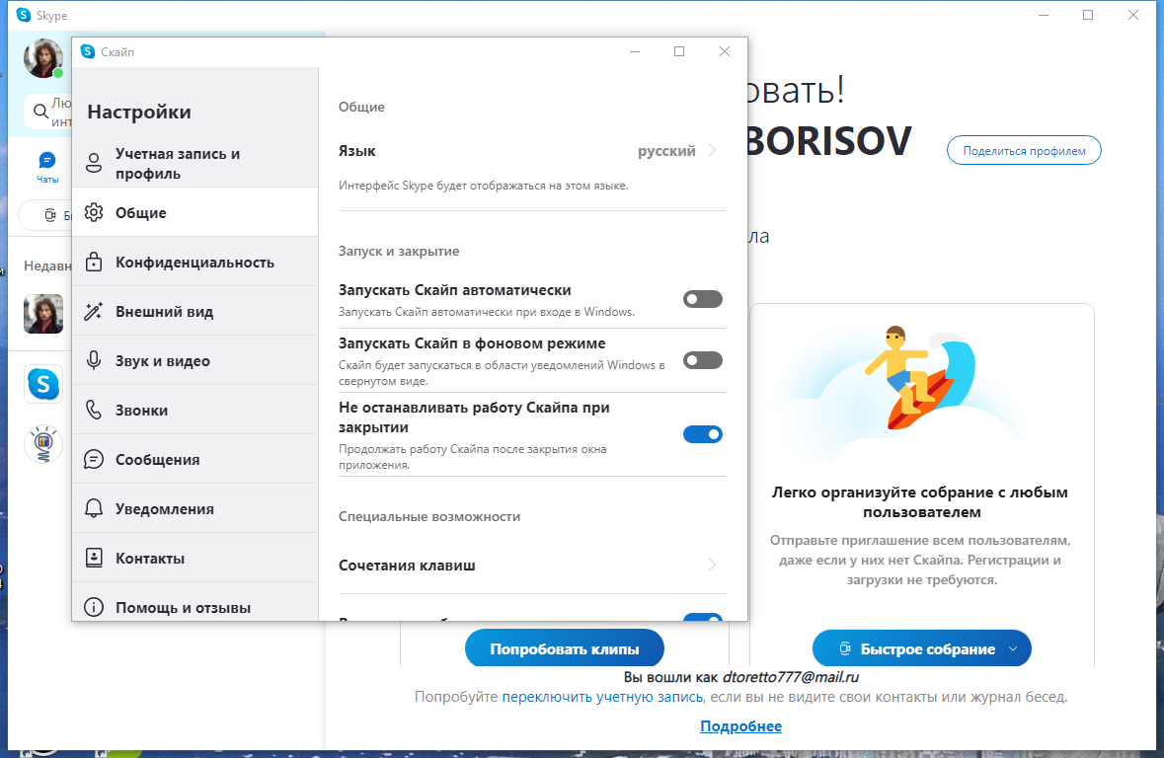Open the Быстрое собрание dropdown arrow
This screenshot has width=1164, height=758.
click(x=1013, y=648)
